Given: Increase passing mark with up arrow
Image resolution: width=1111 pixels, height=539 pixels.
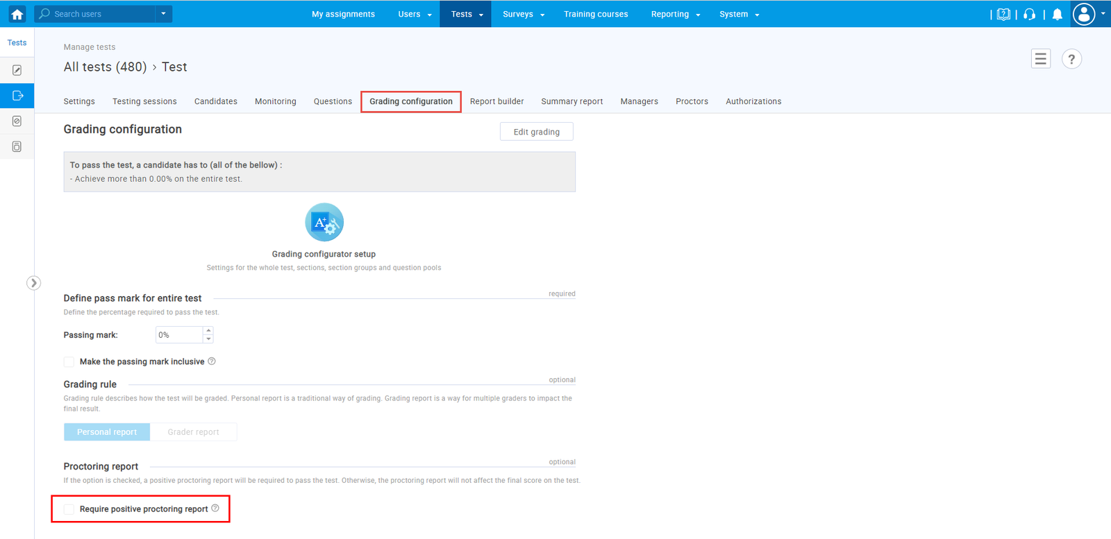Looking at the screenshot, I should coord(208,331).
